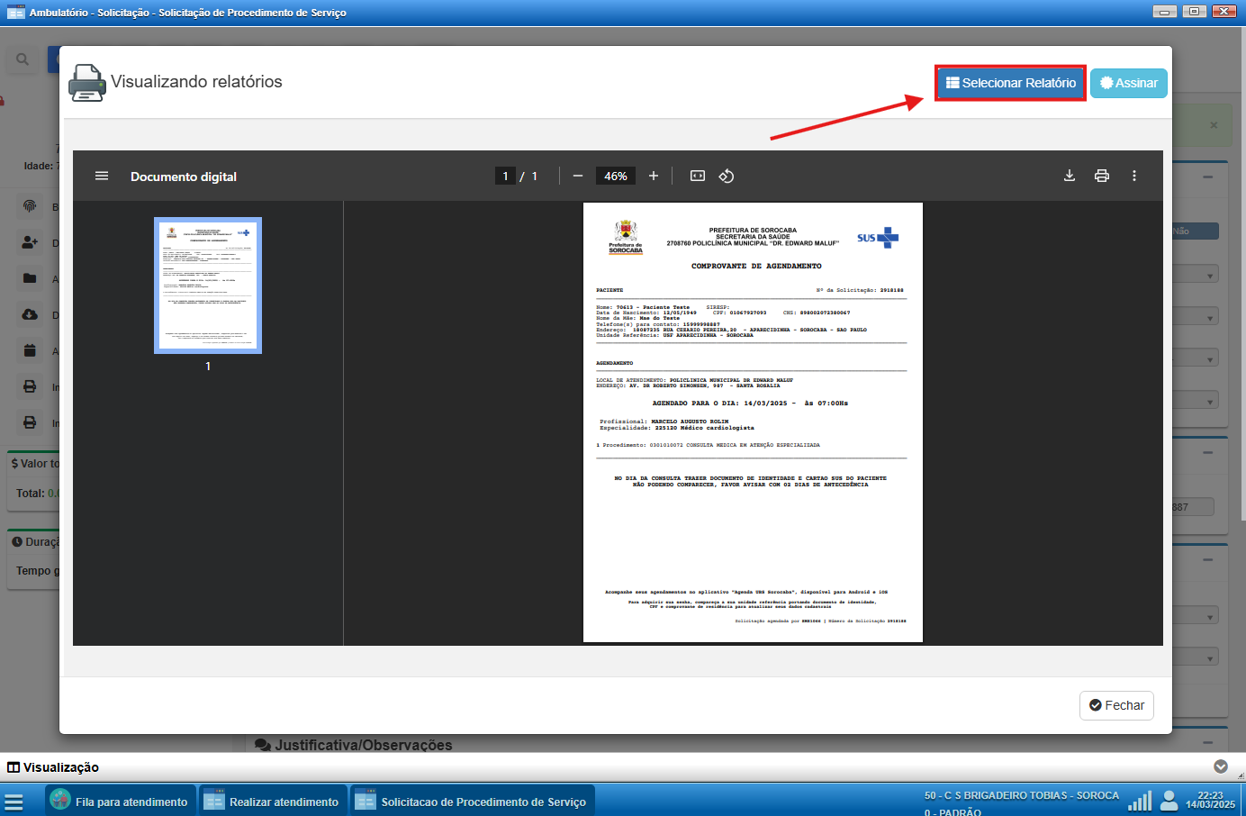Click the Selecionar Relatório button
This screenshot has width=1246, height=816.
pos(1010,83)
